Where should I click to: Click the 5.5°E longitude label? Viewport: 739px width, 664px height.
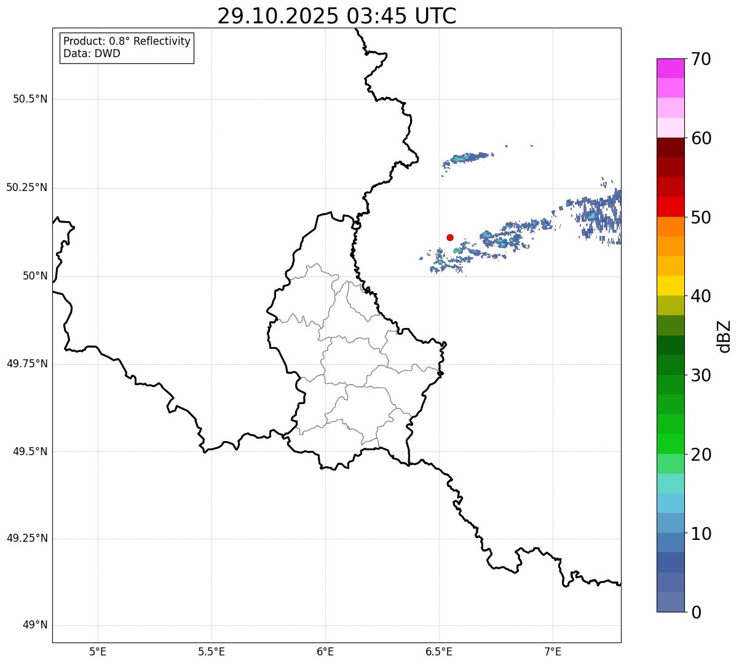211,651
